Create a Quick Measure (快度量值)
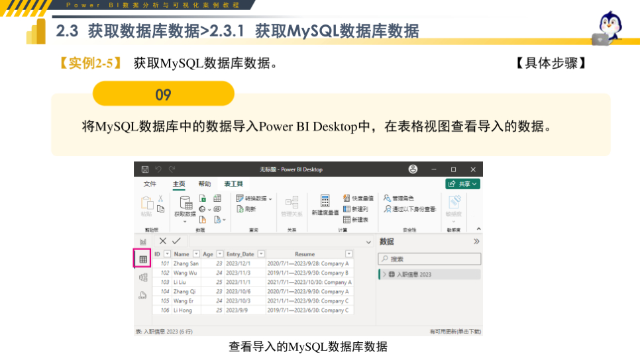This screenshot has height=360, width=640. [x=358, y=198]
